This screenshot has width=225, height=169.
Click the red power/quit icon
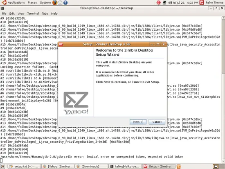tap(202, 2)
